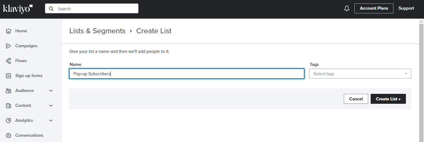424x142 pixels.
Task: Click the Create List button
Action: click(388, 99)
